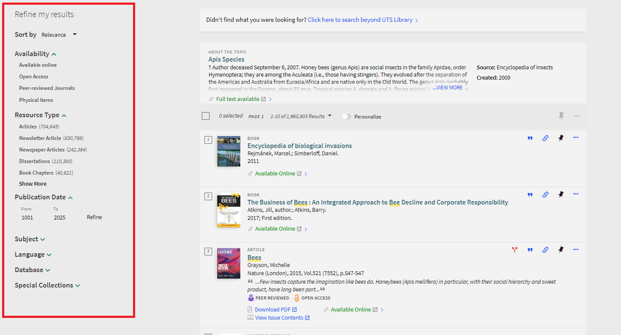Click the Refine button for publication date

[x=94, y=217]
